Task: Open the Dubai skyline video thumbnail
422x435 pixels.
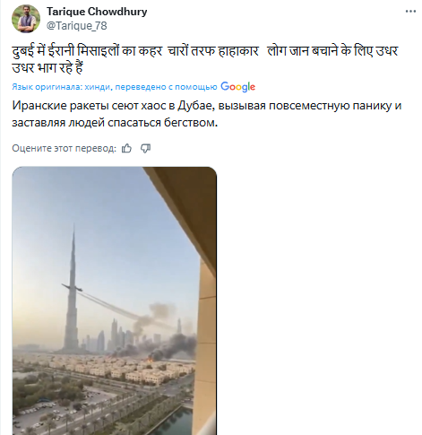Action: click(x=115, y=300)
